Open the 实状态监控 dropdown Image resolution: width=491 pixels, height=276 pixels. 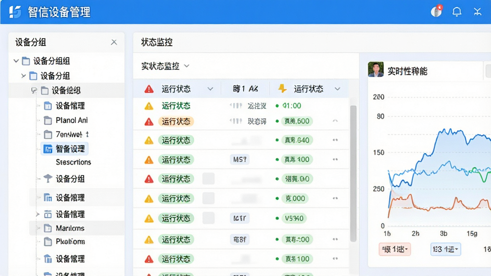(x=165, y=66)
